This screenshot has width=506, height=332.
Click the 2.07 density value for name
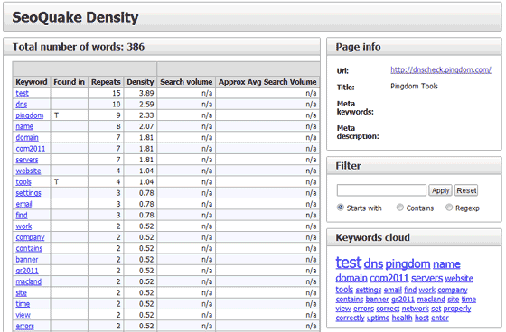pos(146,126)
